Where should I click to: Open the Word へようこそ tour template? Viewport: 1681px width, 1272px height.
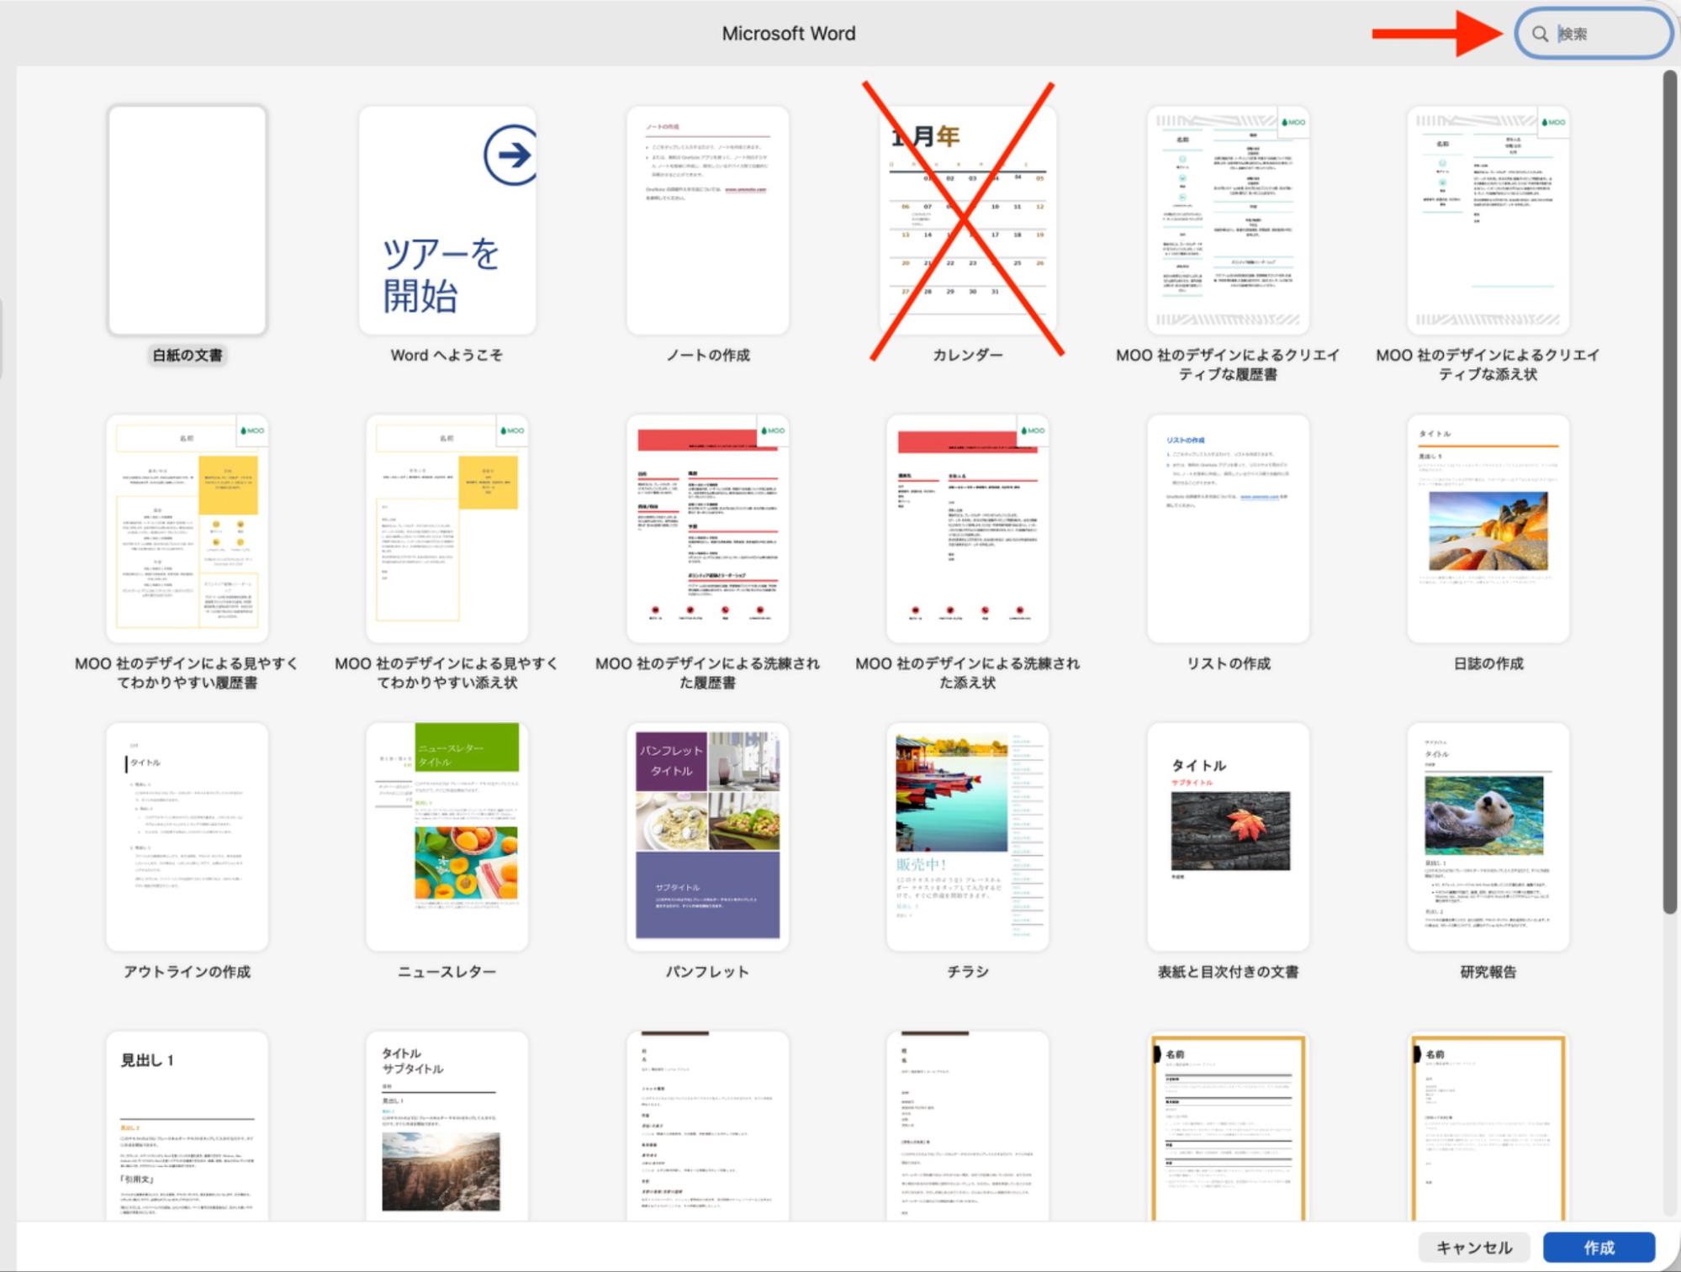point(447,220)
